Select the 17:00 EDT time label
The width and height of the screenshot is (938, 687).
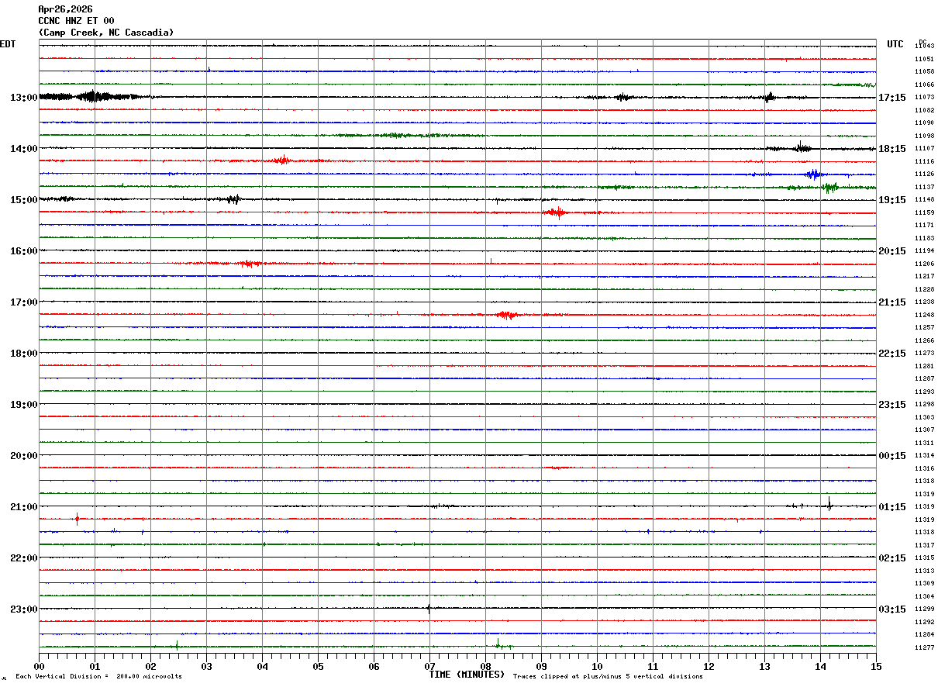point(24,302)
